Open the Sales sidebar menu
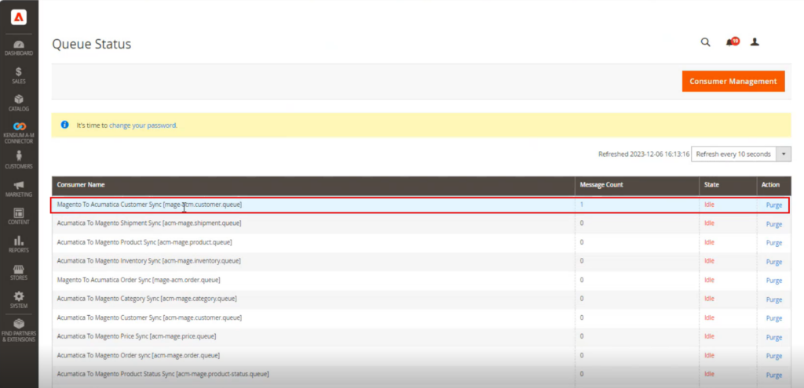This screenshot has width=804, height=388. (x=19, y=76)
